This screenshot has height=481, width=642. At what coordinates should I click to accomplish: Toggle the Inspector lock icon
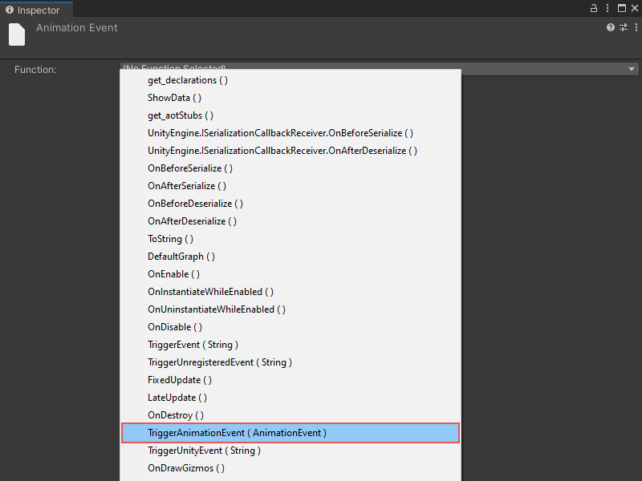(594, 8)
